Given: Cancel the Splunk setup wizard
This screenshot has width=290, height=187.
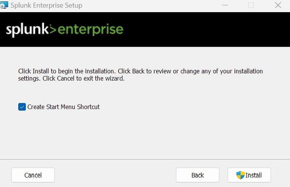Looking at the screenshot, I should (x=33, y=175).
